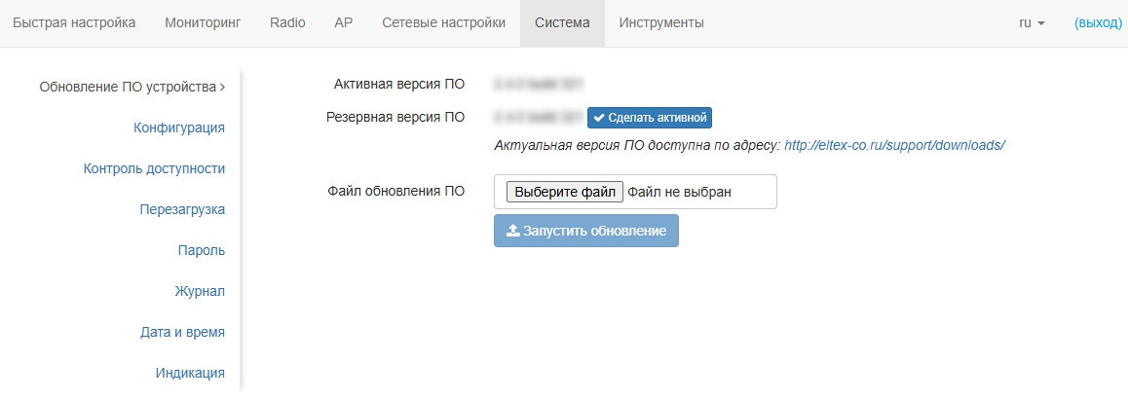The width and height of the screenshot is (1128, 400).
Task: Open the Журнал sidebar page
Action: [x=200, y=291]
